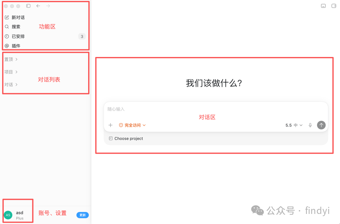Click the AS account avatar
Viewport: 340px width, 224px height.
pos(8,215)
